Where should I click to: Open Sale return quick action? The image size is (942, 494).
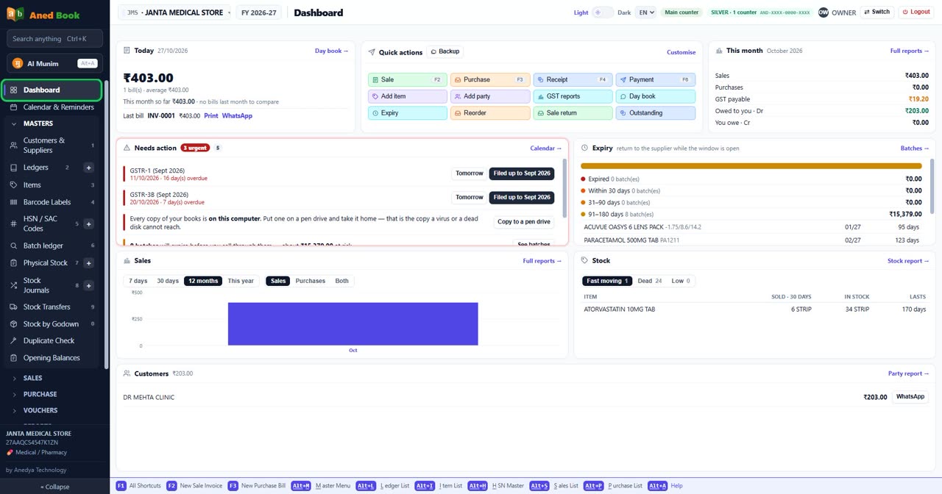(x=573, y=113)
